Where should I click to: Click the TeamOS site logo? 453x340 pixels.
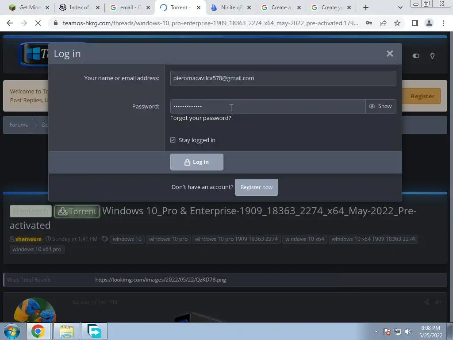[34, 54]
